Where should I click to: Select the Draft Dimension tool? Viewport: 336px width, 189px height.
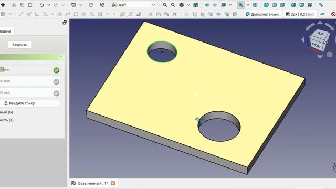pyautogui.click(x=159, y=14)
